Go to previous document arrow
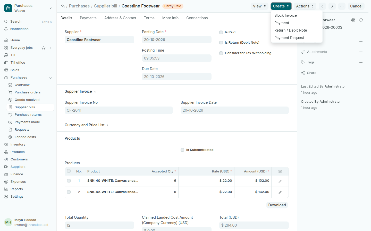The width and height of the screenshot is (371, 231). [322, 6]
